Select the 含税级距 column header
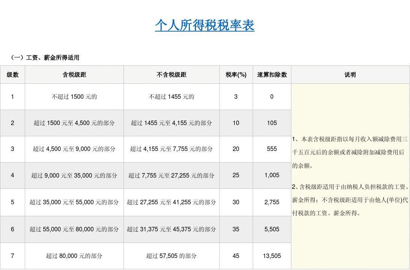 [x=74, y=75]
